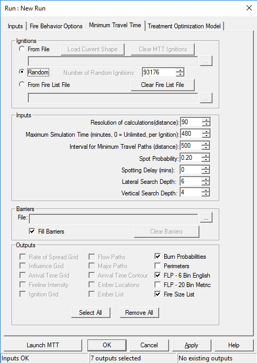Decrease Resolution of calculations spinner
The width and height of the screenshot is (257, 363).
click(x=206, y=124)
